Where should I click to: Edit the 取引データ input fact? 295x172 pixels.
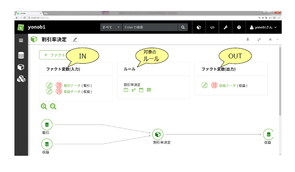pos(49,85)
